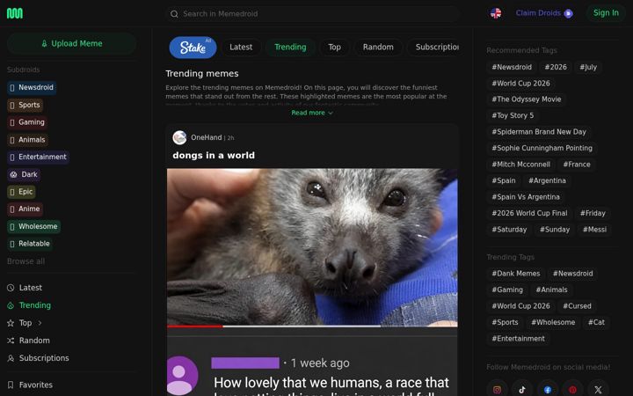The image size is (633, 396).
Task: Click the bookmark icon beside Favorites
Action: (11, 385)
